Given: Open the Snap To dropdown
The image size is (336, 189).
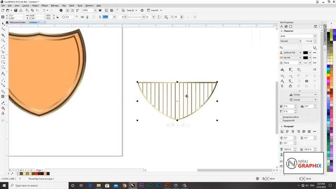Looking at the screenshot, I should pos(136,10).
